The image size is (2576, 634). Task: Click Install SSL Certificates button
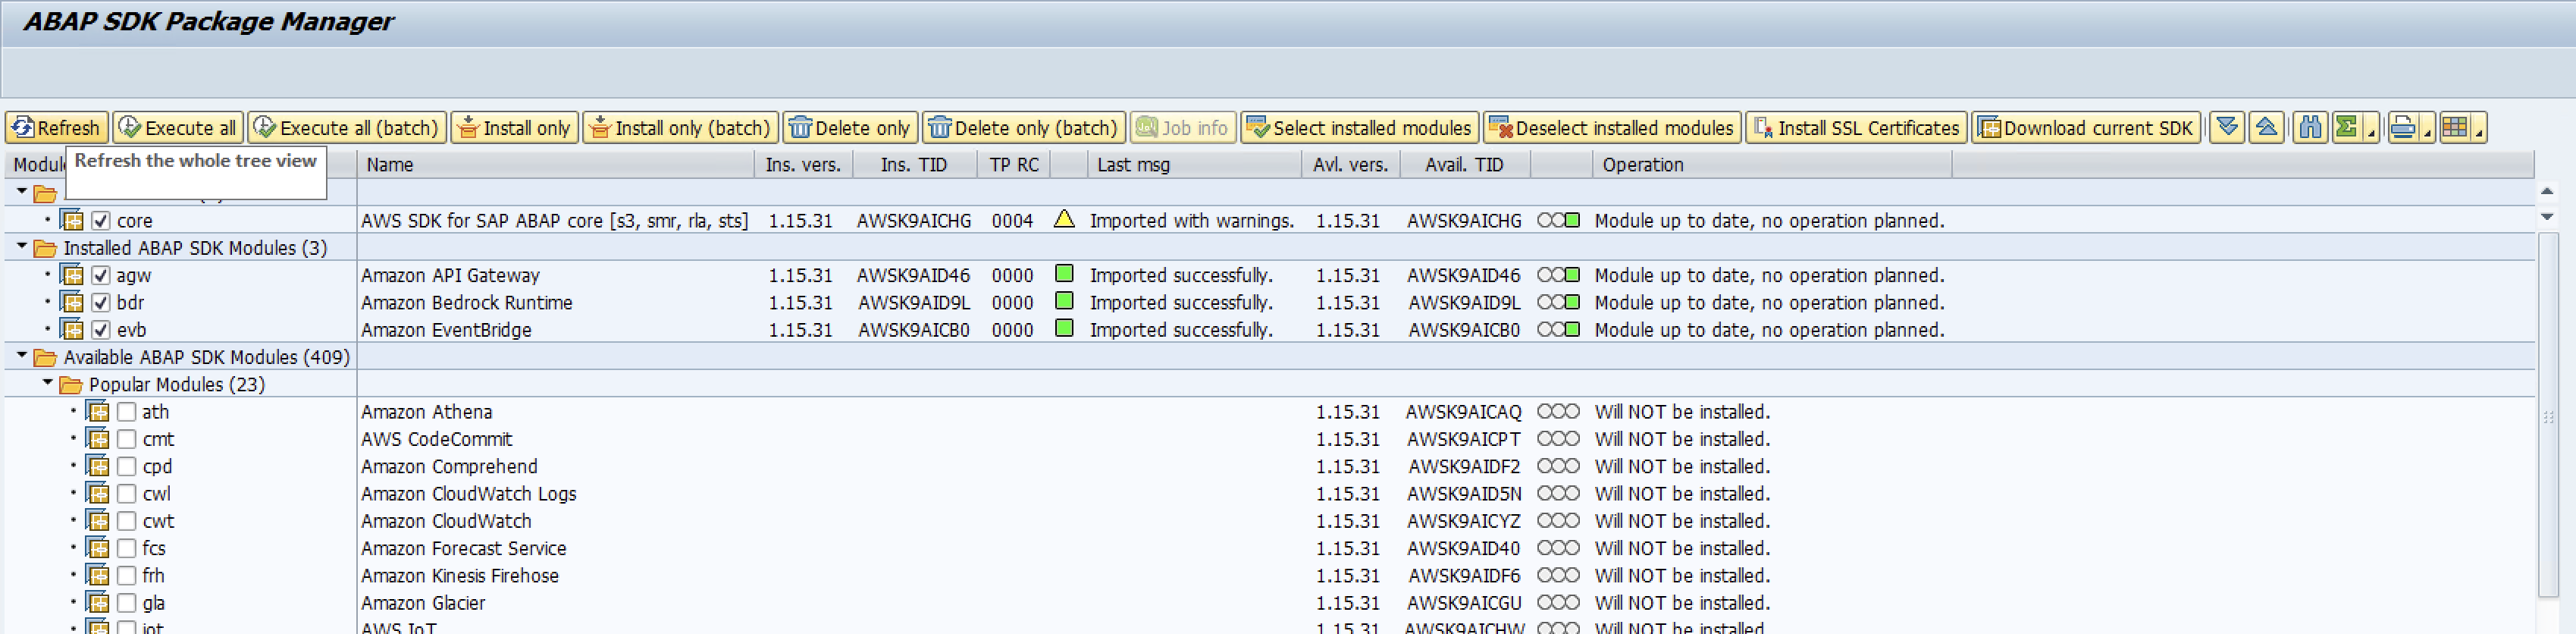[x=1856, y=128]
